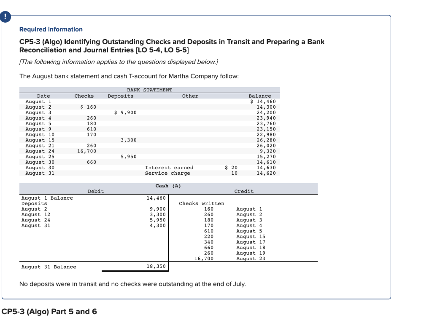Select the CP5-3 (Algo) Part 5 and 6 heading
432x323 pixels.
click(49, 312)
